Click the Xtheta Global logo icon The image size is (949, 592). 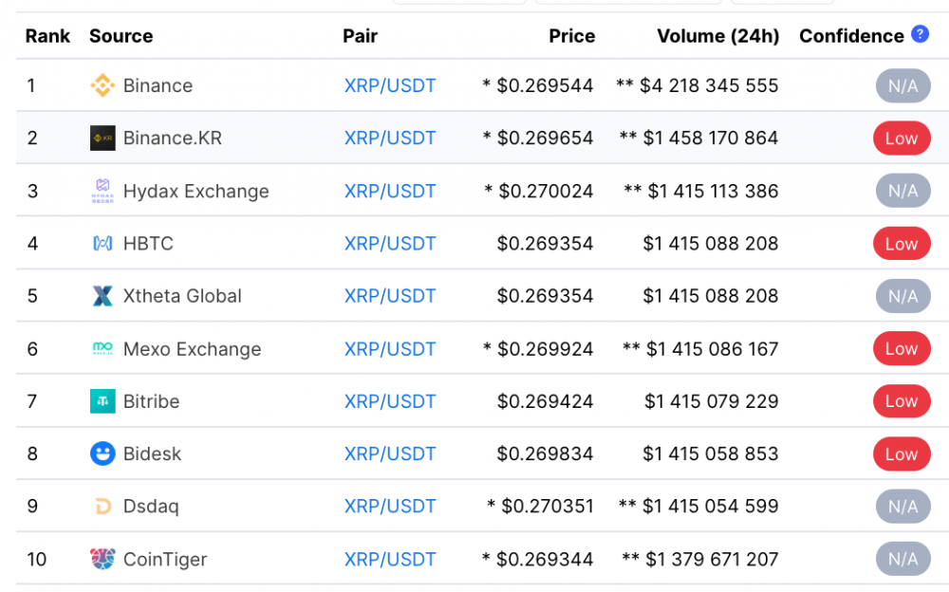102,296
